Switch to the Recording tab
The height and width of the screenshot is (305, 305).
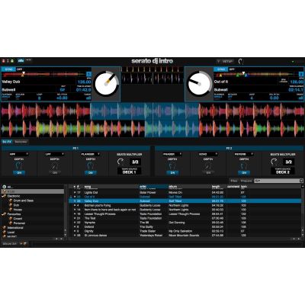point(21,142)
